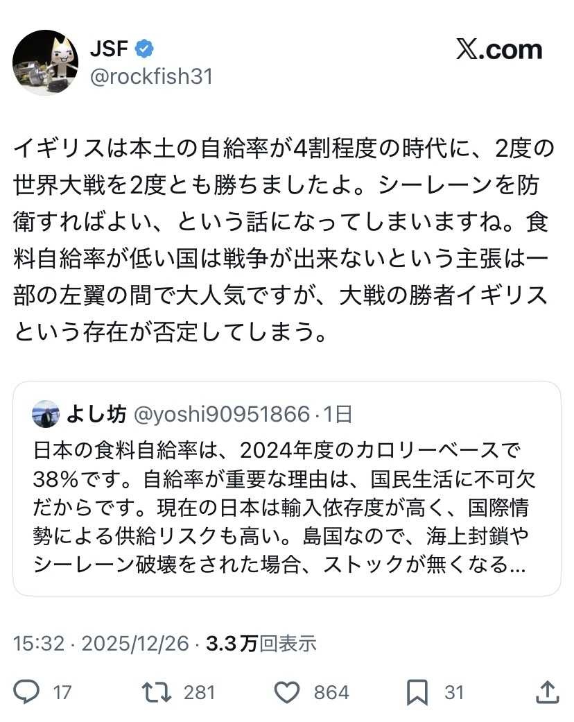Click the よし坊 display name
The image size is (574, 722).
point(96,415)
